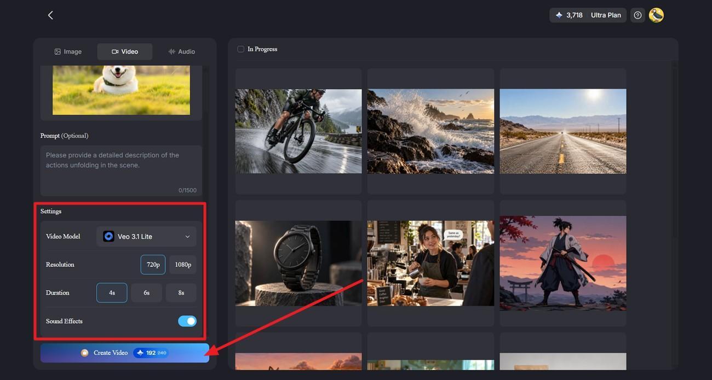The width and height of the screenshot is (712, 380).
Task: Set duration to 4s
Action: coord(112,293)
